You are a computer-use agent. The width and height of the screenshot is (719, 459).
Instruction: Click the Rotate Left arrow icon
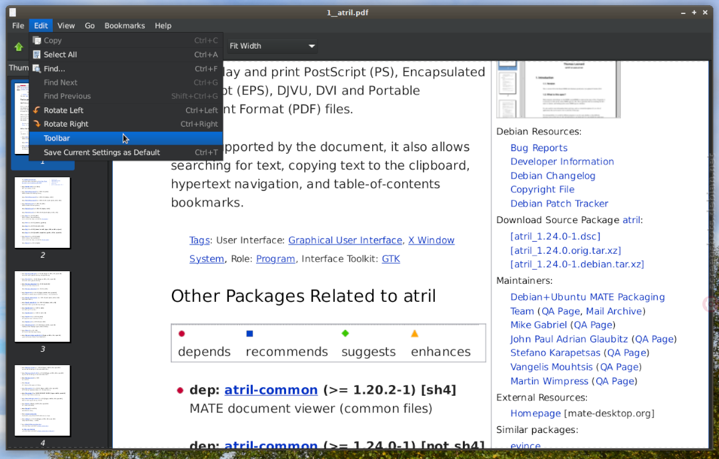[x=37, y=110]
